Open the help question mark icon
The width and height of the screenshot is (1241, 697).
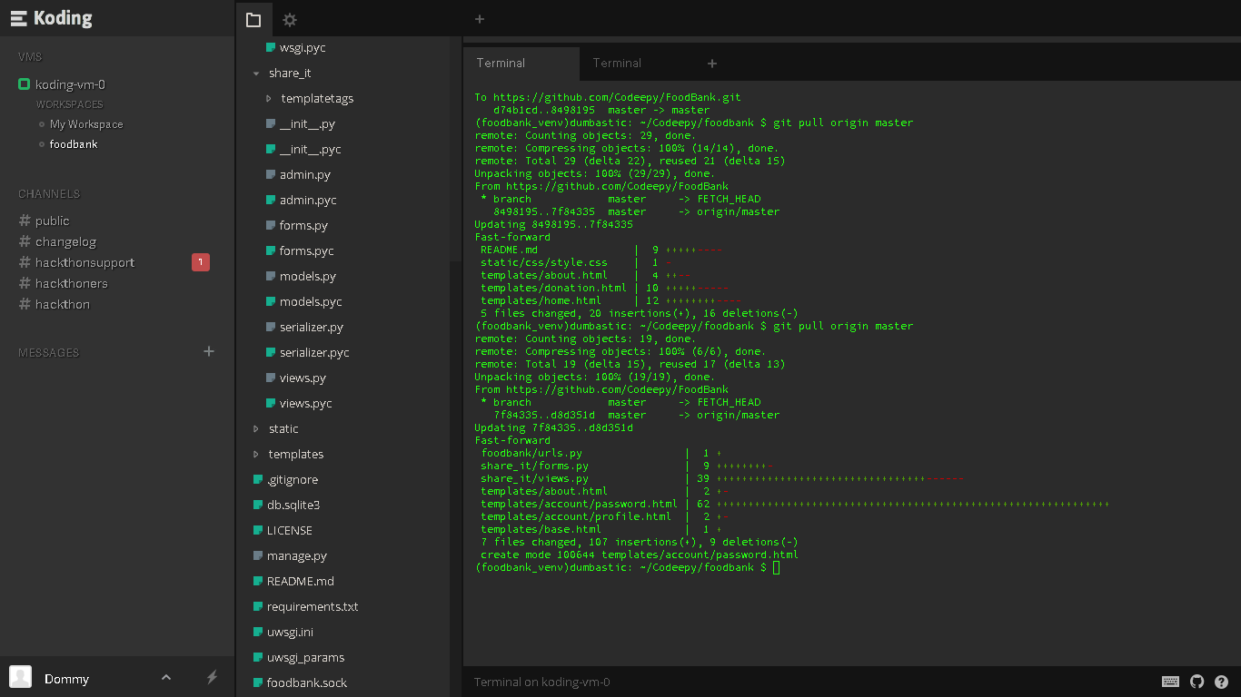1221,682
